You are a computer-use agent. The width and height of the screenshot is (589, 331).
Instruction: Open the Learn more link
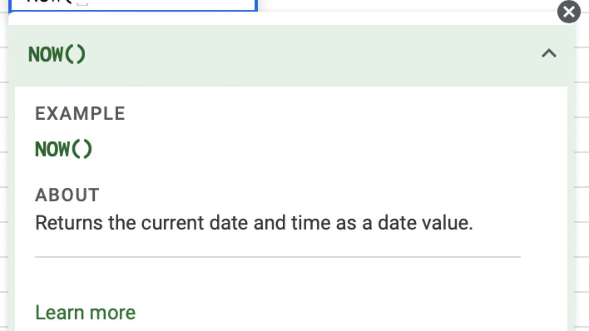click(x=85, y=312)
